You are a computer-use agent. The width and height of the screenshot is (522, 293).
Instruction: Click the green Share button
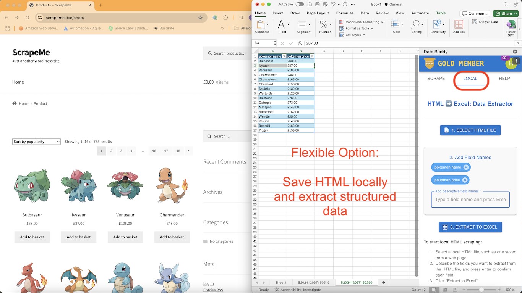pyautogui.click(x=506, y=13)
